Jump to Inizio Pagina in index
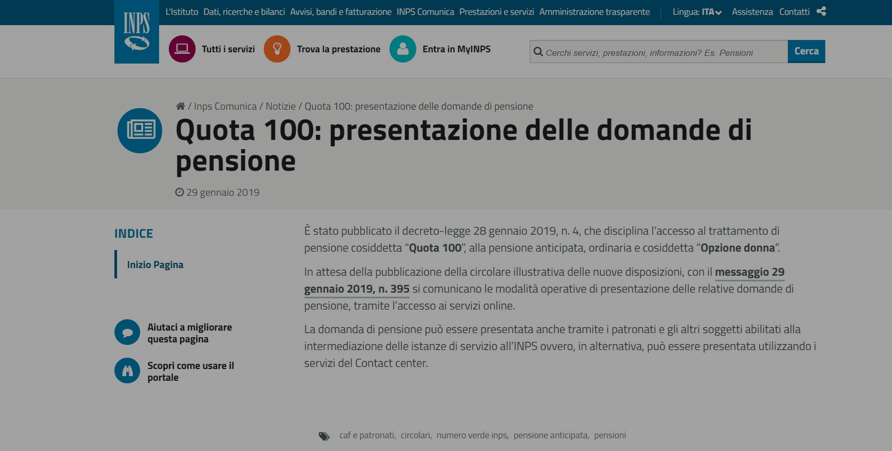 (x=155, y=264)
